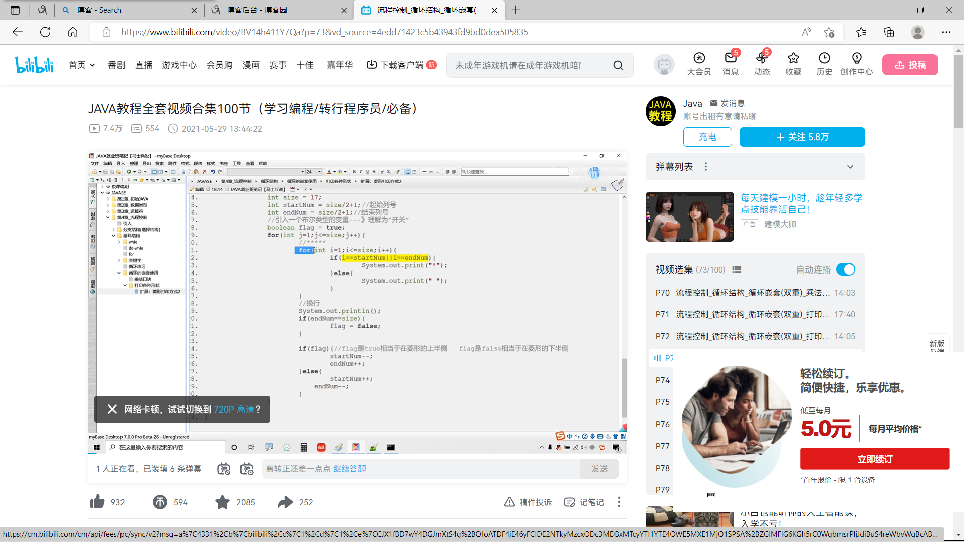Toggle danmaku display button
This screenshot has height=542, width=964.
(224, 469)
